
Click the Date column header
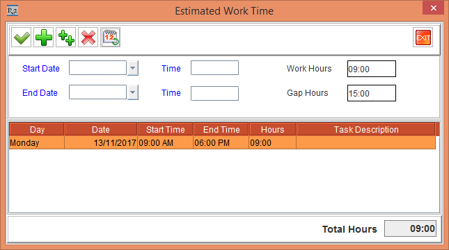click(101, 129)
